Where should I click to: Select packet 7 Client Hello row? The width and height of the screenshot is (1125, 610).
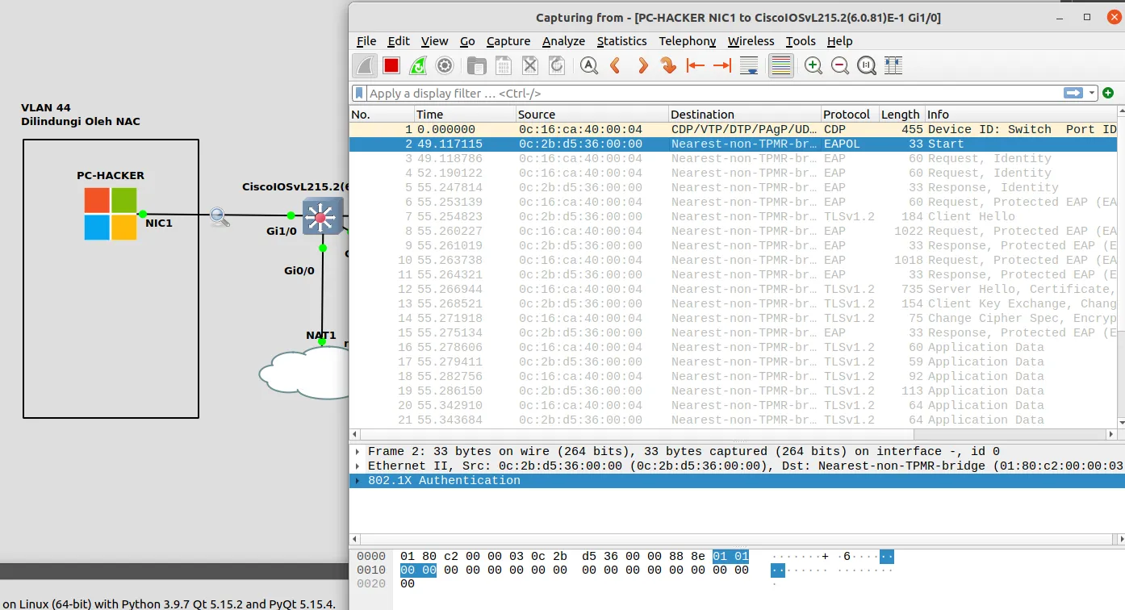734,216
